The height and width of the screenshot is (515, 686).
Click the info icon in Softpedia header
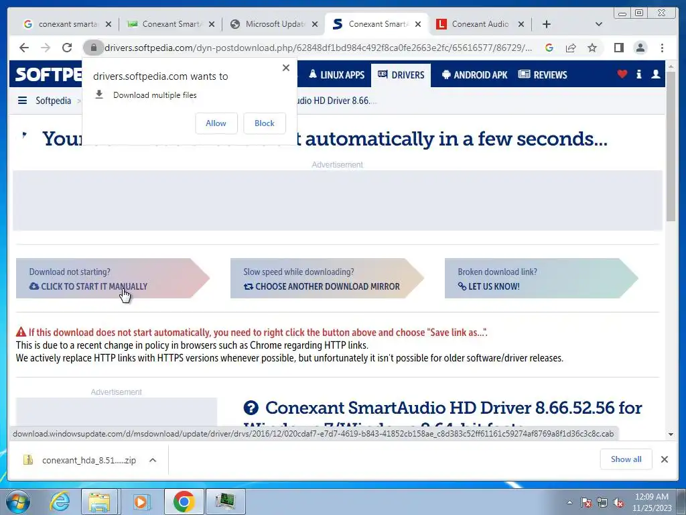(638, 74)
